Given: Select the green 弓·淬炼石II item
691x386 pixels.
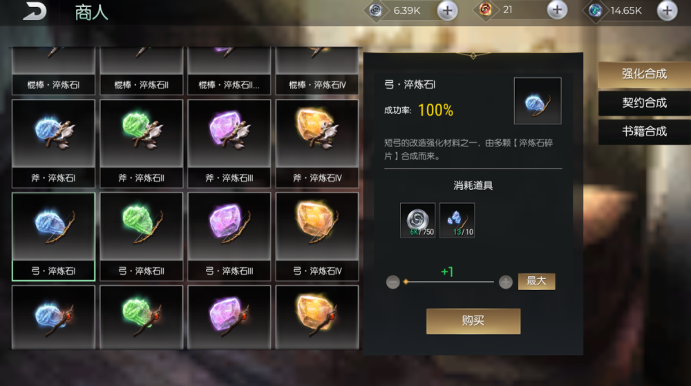Looking at the screenshot, I should pyautogui.click(x=142, y=236).
